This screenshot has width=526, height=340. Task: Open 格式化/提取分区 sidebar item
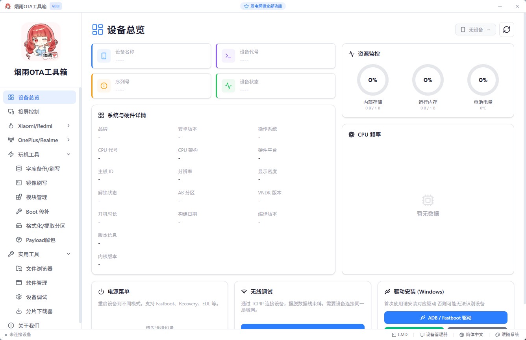click(43, 226)
